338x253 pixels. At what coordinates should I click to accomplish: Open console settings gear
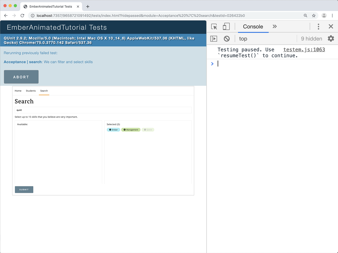coord(331,39)
